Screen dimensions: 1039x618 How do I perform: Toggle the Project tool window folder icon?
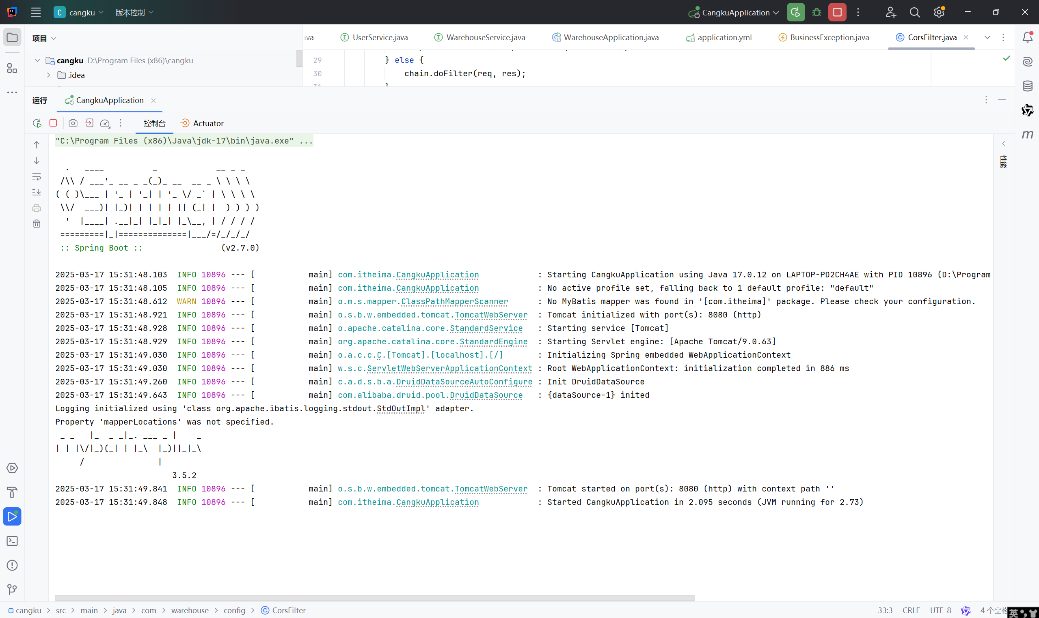[x=12, y=37]
